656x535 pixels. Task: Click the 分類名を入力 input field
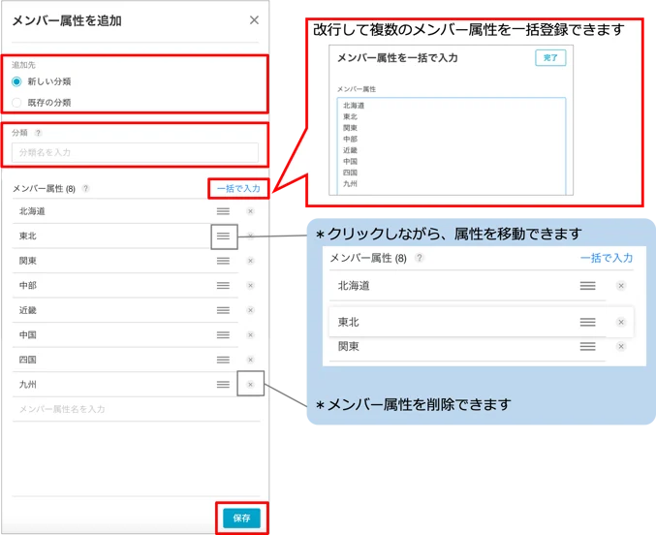coord(135,152)
